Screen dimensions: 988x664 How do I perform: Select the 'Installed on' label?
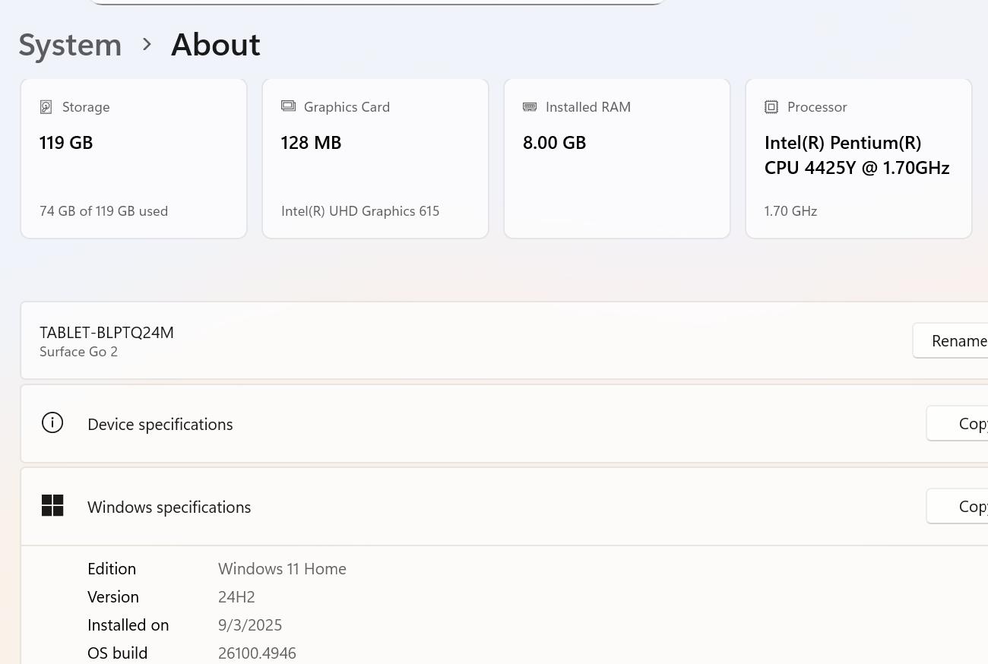(128, 625)
